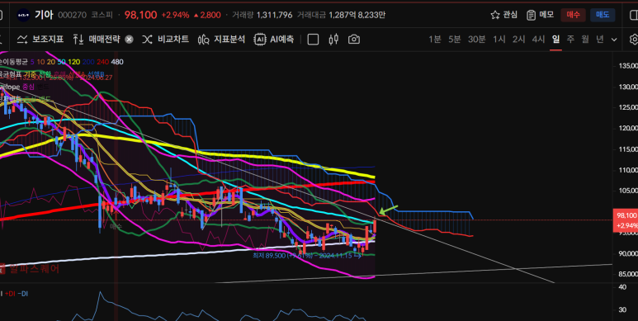This screenshot has height=321, width=638.
Task: Toggle the 선행B leading span legend
Action: click(96, 74)
